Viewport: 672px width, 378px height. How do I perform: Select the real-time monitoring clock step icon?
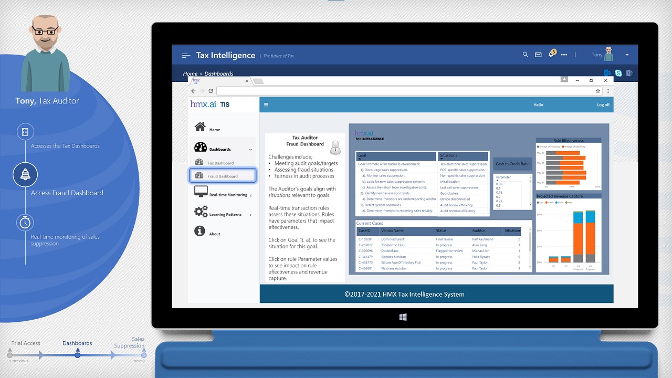(25, 223)
